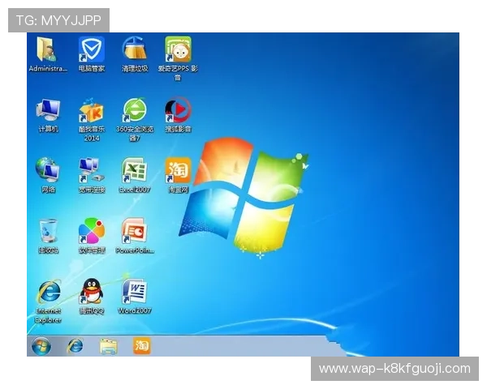Click the Windows Start button
The height and width of the screenshot is (389, 487).
(x=41, y=346)
